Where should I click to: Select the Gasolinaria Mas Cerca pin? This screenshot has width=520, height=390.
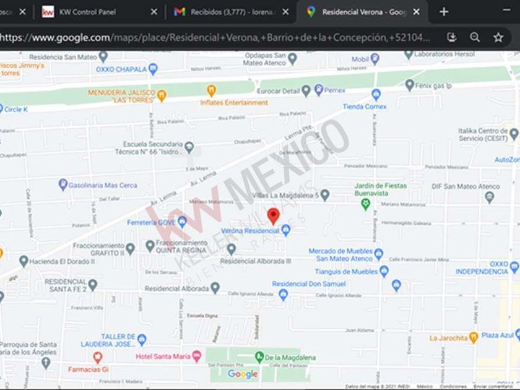coord(63,184)
